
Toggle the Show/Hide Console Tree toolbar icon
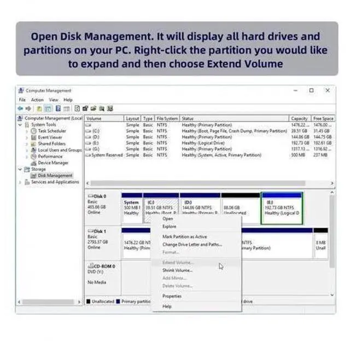click(x=48, y=109)
